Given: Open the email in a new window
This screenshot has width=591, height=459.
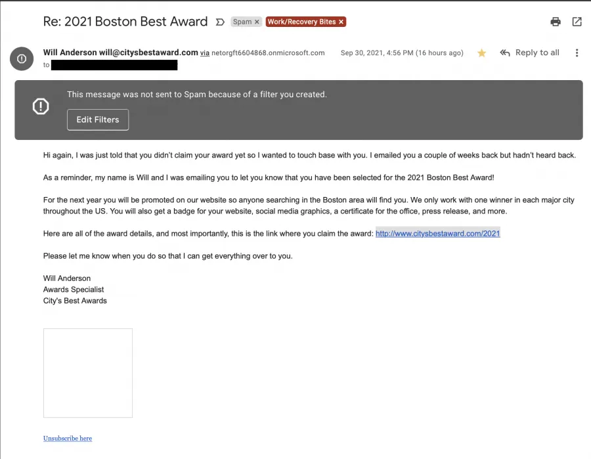Looking at the screenshot, I should [577, 22].
